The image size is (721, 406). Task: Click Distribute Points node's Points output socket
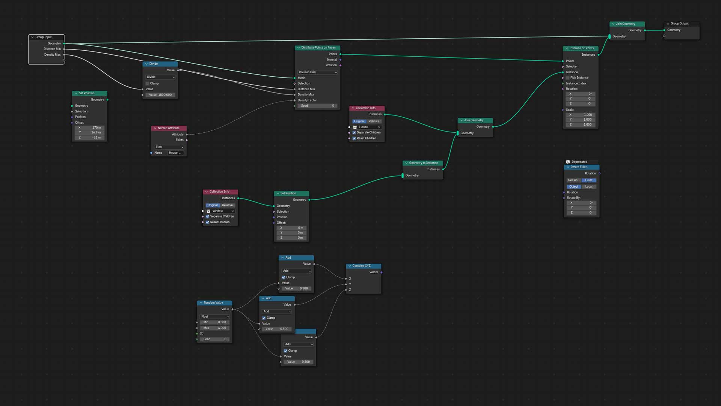click(x=340, y=54)
